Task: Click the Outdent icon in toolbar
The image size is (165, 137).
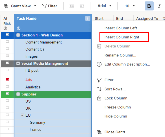Action: tap(72, 6)
